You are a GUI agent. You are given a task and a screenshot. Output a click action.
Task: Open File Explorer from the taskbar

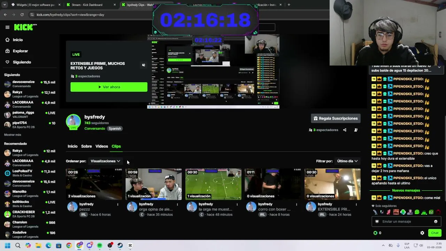38,245
